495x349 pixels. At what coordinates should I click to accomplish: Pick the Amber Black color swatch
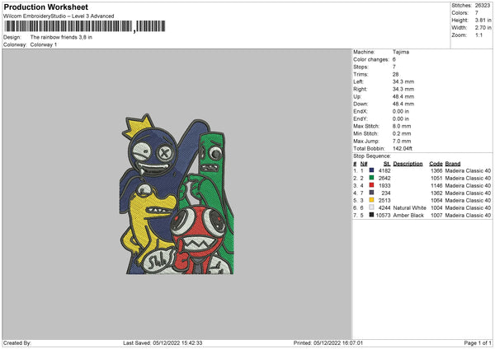[371, 215]
